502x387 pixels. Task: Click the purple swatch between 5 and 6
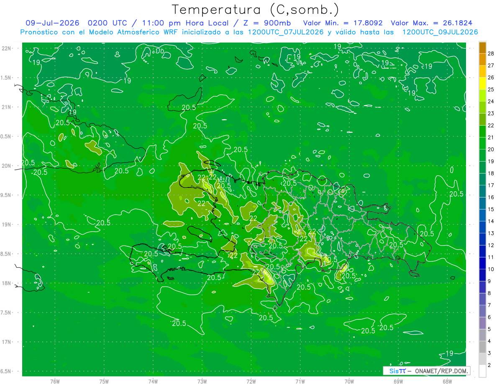coord(482,323)
